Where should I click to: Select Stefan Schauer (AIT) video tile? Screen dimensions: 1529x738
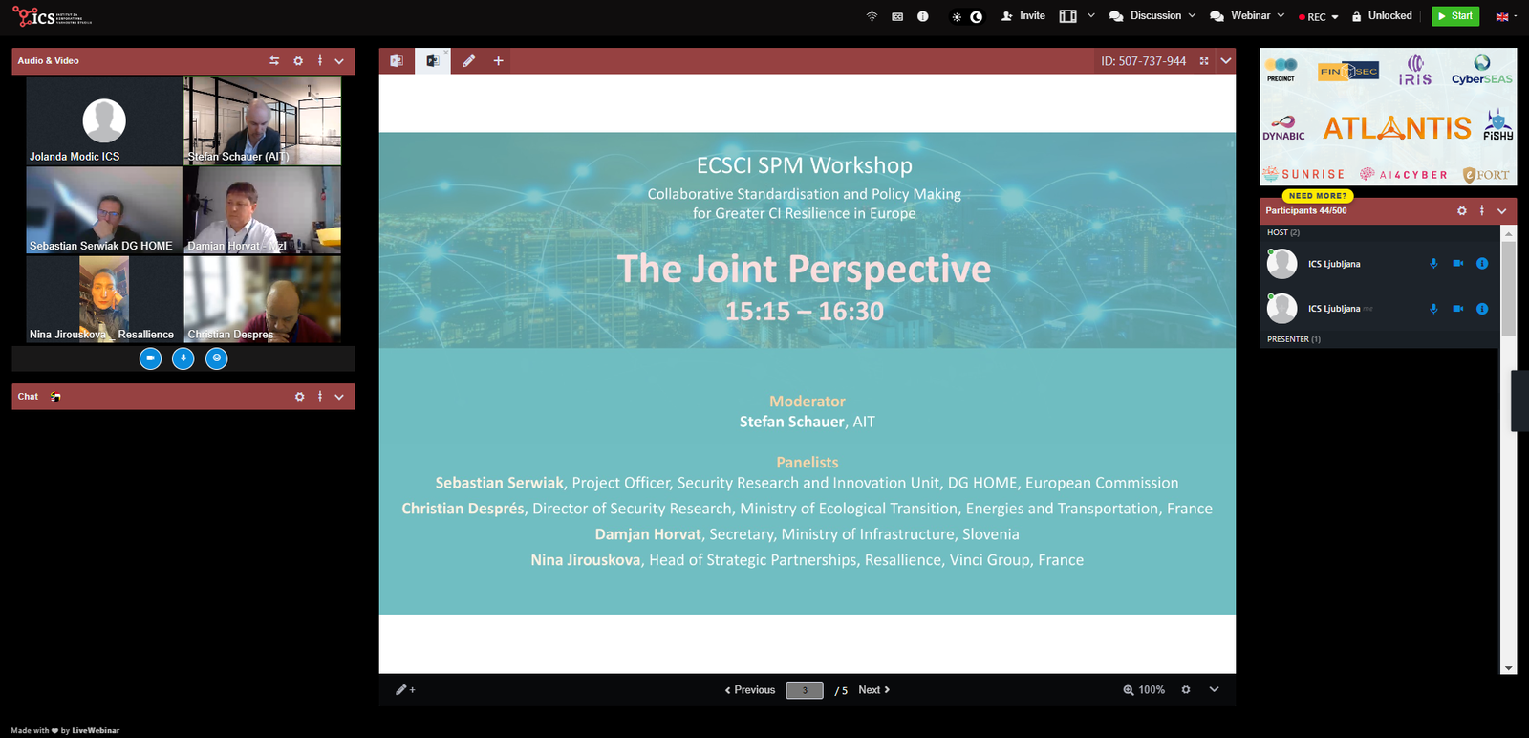(262, 121)
